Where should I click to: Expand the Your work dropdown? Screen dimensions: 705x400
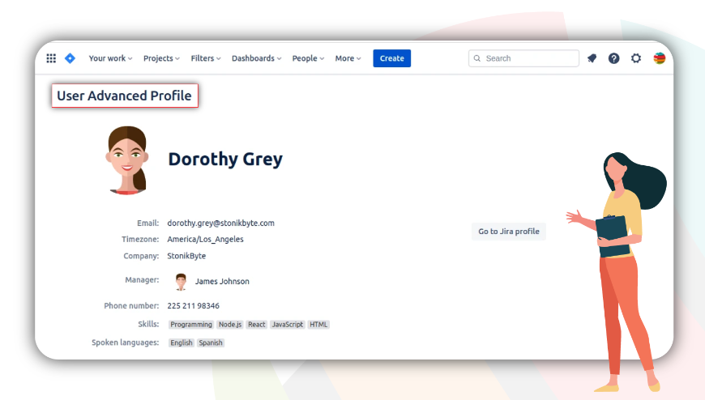tap(110, 58)
